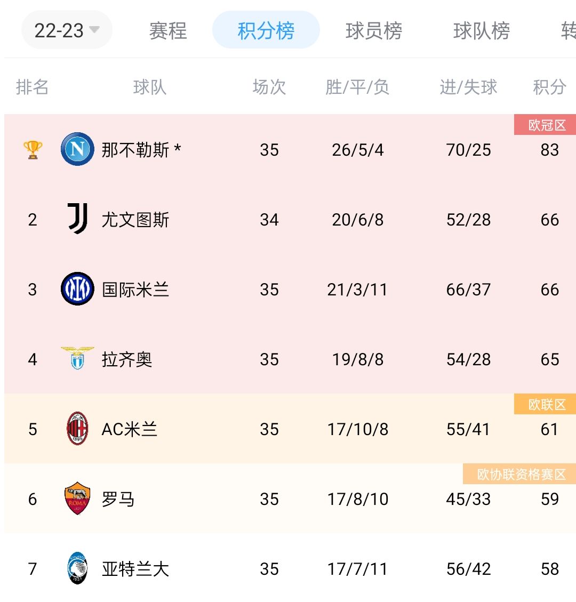This screenshot has width=576, height=602.
Task: Click the Juventus club crest icon
Action: [x=77, y=220]
